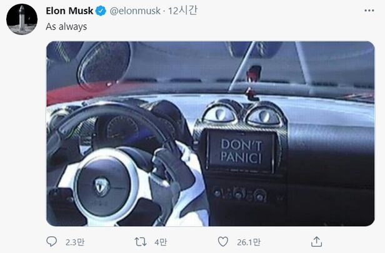Open the reply speech bubble icon
385x253 pixels.
pos(51,242)
